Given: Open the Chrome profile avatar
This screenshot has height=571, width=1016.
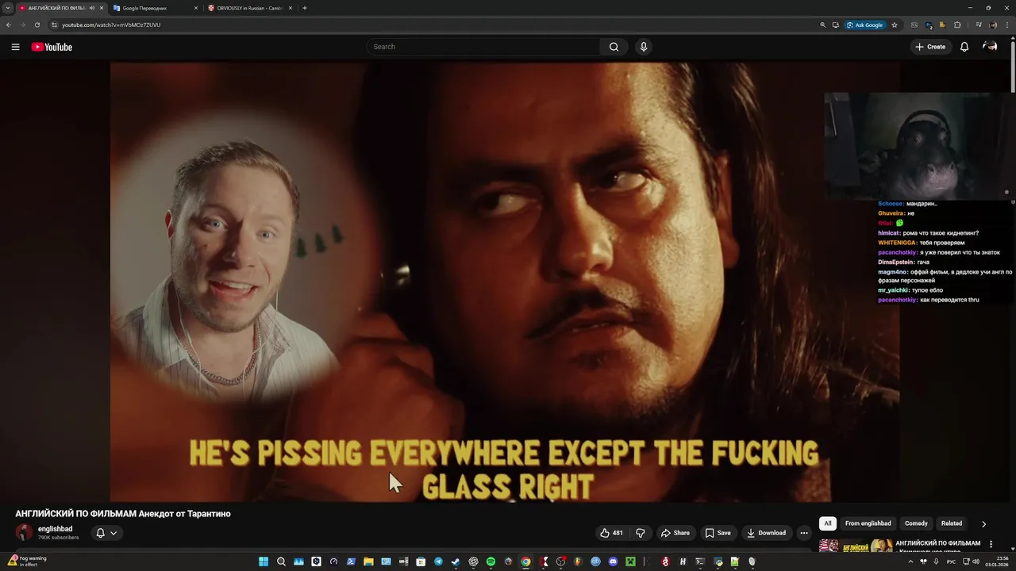Looking at the screenshot, I should point(993,25).
